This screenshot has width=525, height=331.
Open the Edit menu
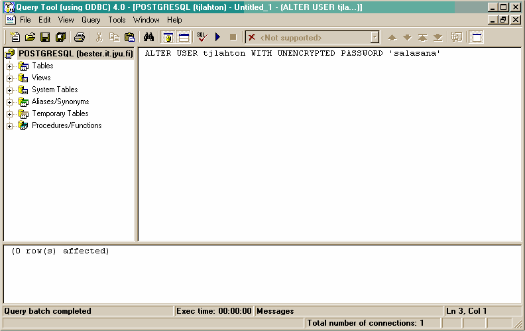pos(44,20)
